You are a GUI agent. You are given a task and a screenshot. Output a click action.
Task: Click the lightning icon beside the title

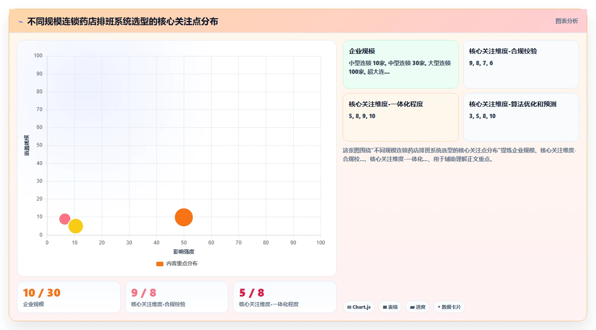point(20,21)
